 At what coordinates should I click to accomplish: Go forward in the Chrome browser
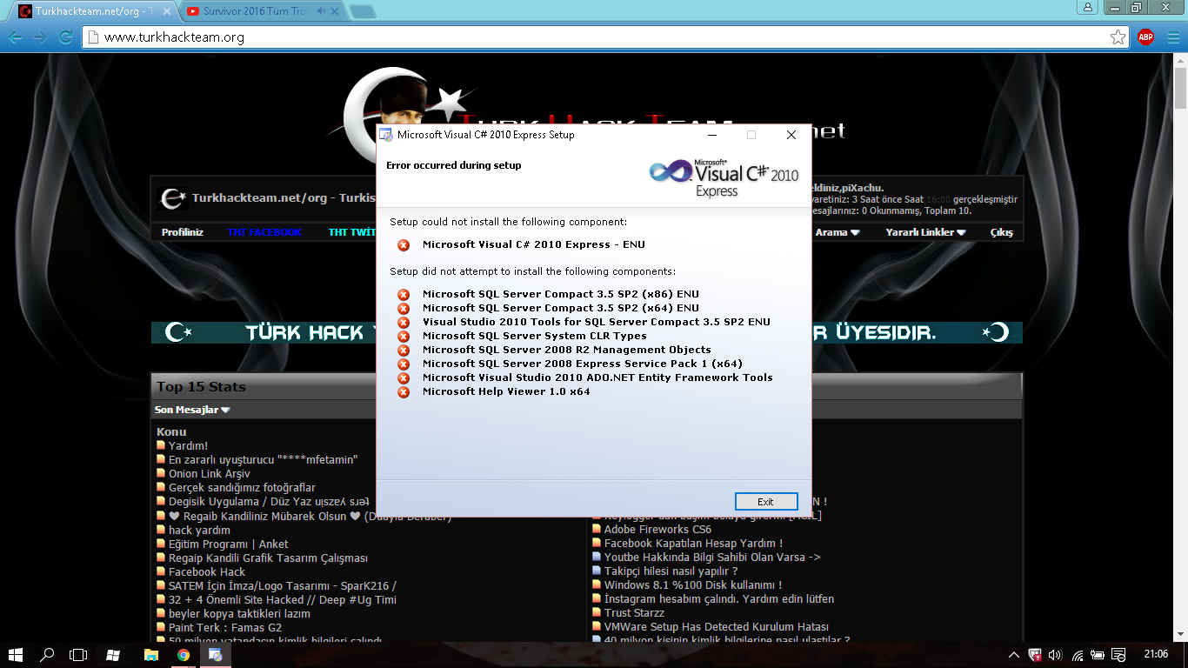[x=40, y=37]
